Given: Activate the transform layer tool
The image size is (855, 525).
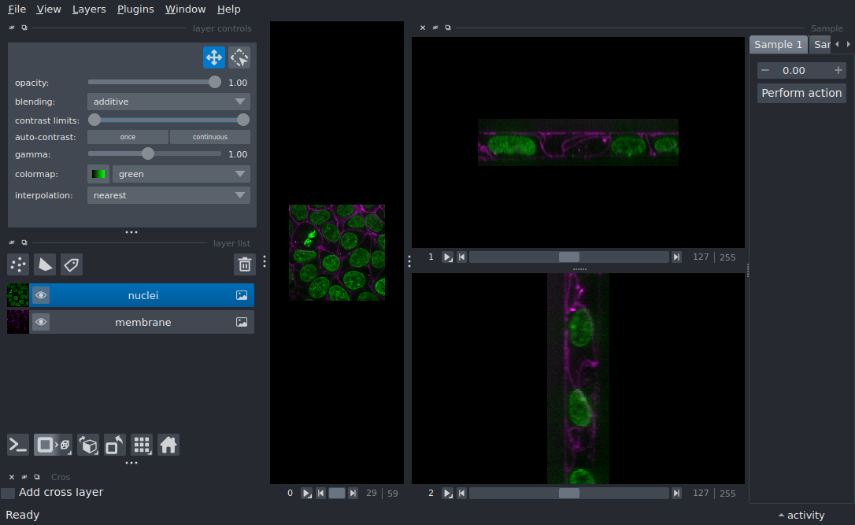Looking at the screenshot, I should click(239, 57).
